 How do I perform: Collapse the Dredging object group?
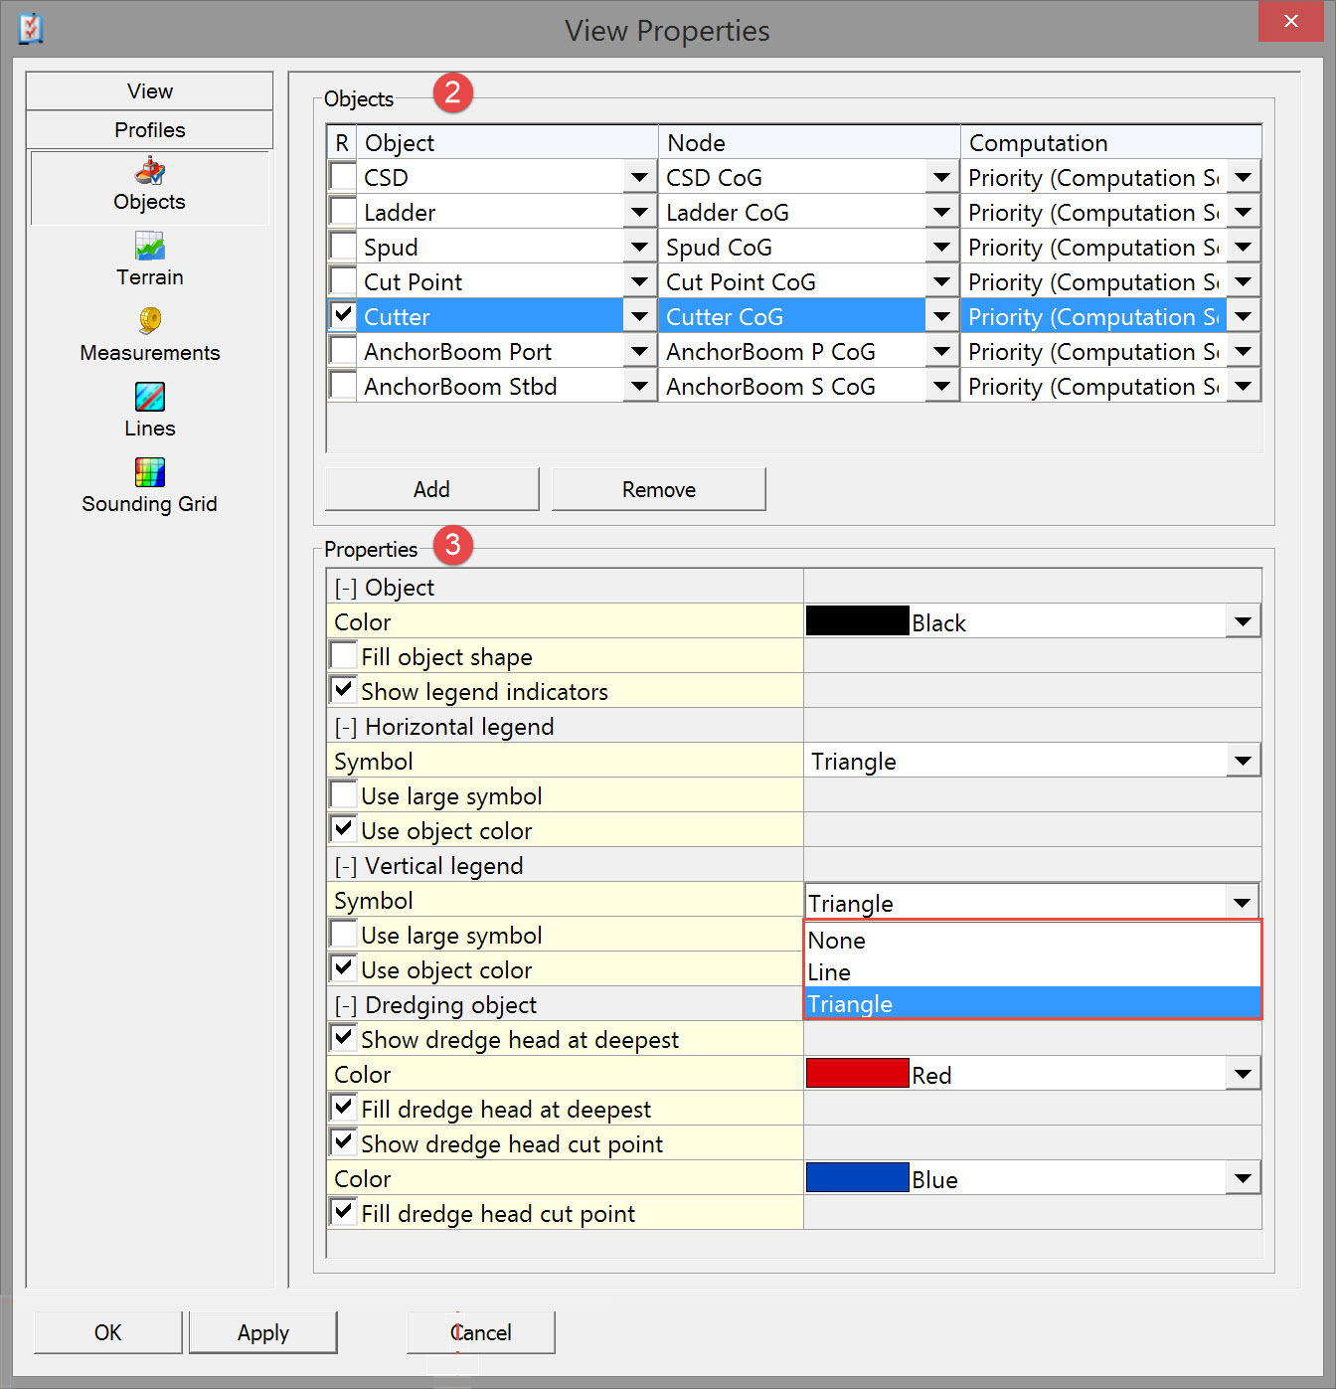pos(345,1005)
